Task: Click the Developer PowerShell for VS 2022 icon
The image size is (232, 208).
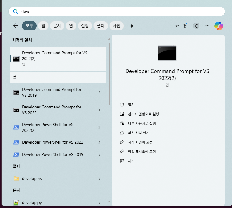Action: click(x=16, y=142)
